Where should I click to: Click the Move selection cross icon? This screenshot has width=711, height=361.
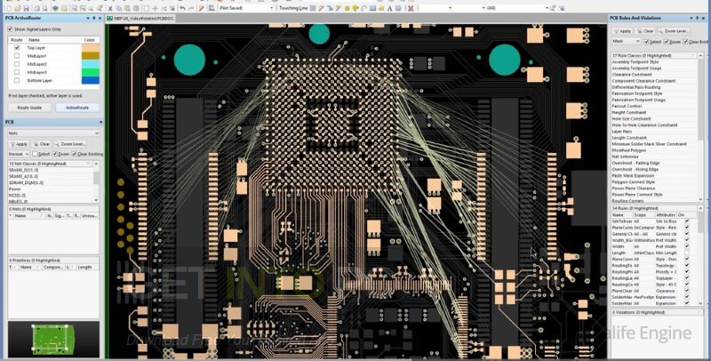coord(155,8)
